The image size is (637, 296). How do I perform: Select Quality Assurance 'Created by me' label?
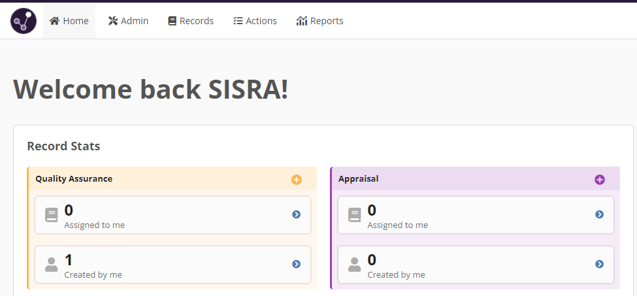click(x=93, y=275)
